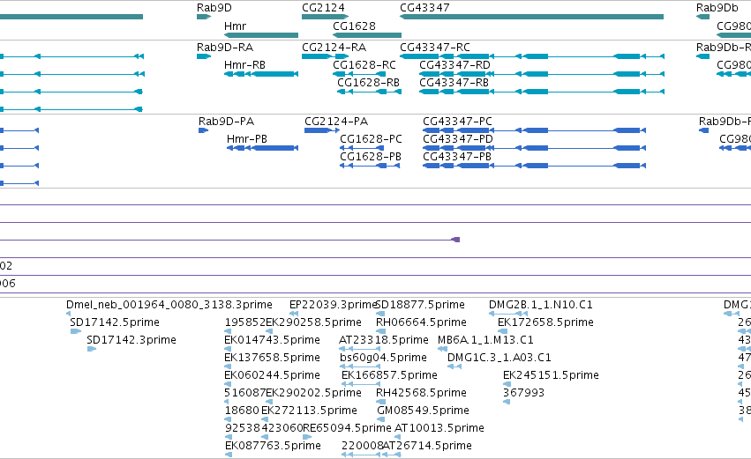Viewport: 751px width, 459px height.
Task: Open protein CG43347-PB label
Action: pos(457,157)
